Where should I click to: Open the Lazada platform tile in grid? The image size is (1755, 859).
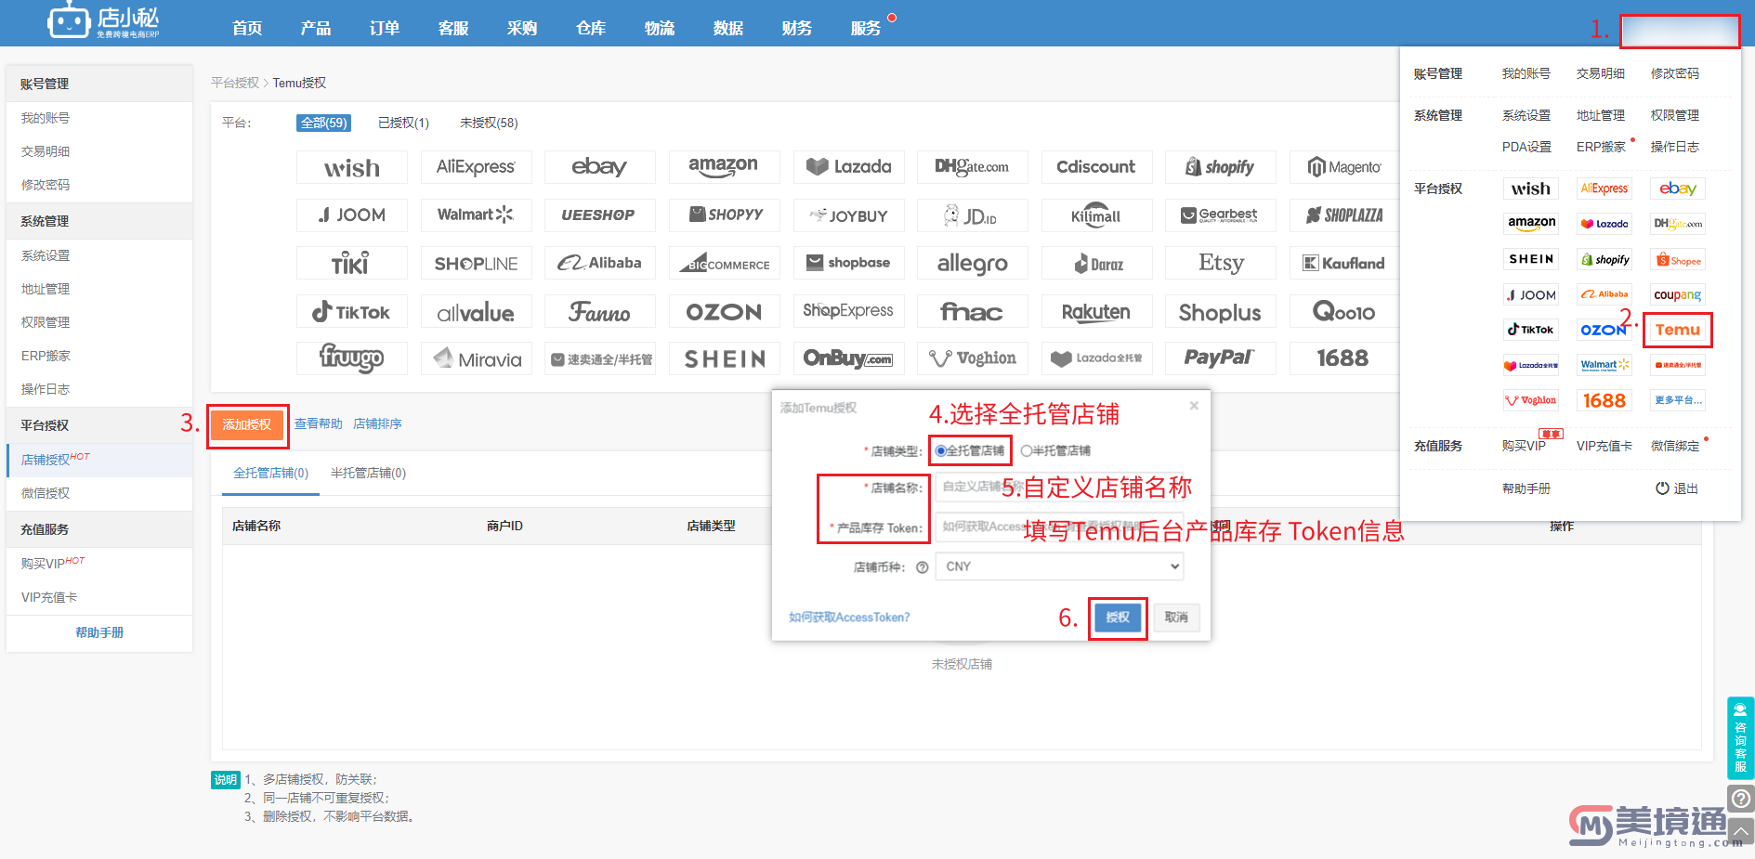click(x=849, y=167)
